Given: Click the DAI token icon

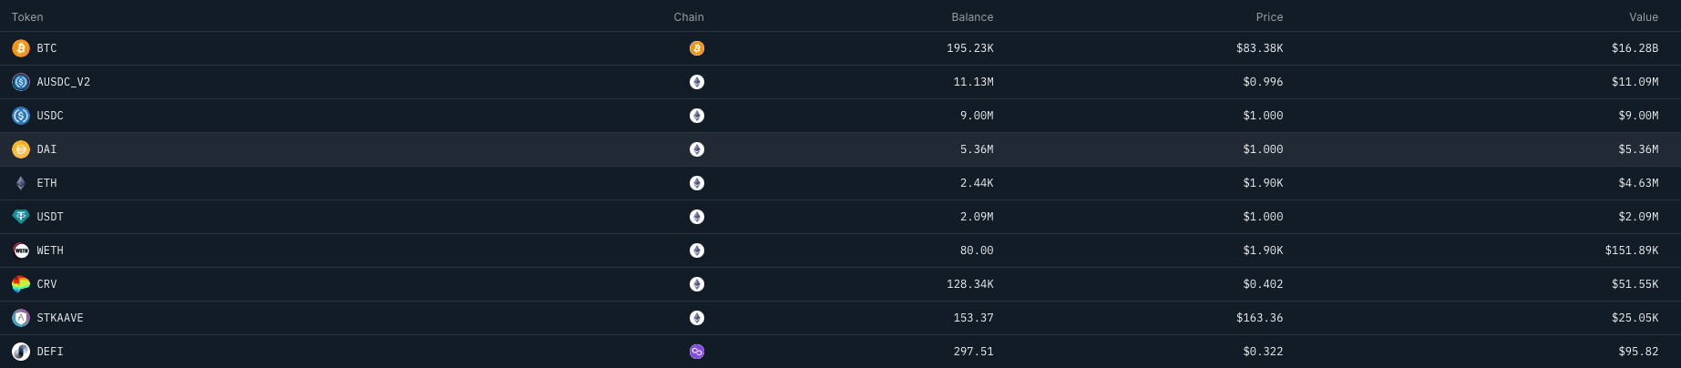Looking at the screenshot, I should coord(21,149).
